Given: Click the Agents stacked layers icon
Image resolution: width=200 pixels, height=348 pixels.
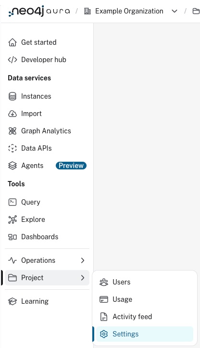Looking at the screenshot, I should tap(12, 166).
